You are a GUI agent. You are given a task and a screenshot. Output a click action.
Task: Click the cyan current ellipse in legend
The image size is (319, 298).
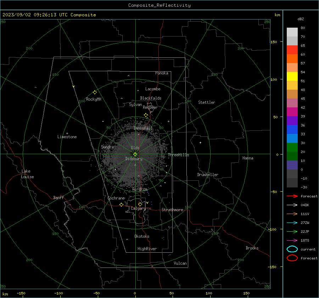(x=292, y=249)
